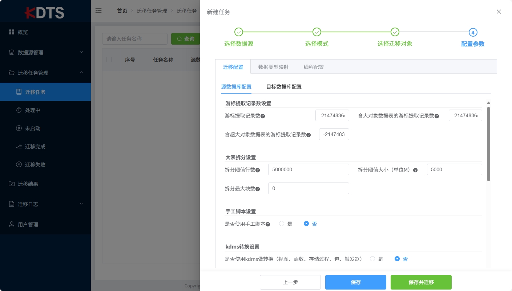The height and width of the screenshot is (291, 512).
Task: Click help icon beside 拆分阈值大小（单位M）
Action: (x=415, y=170)
